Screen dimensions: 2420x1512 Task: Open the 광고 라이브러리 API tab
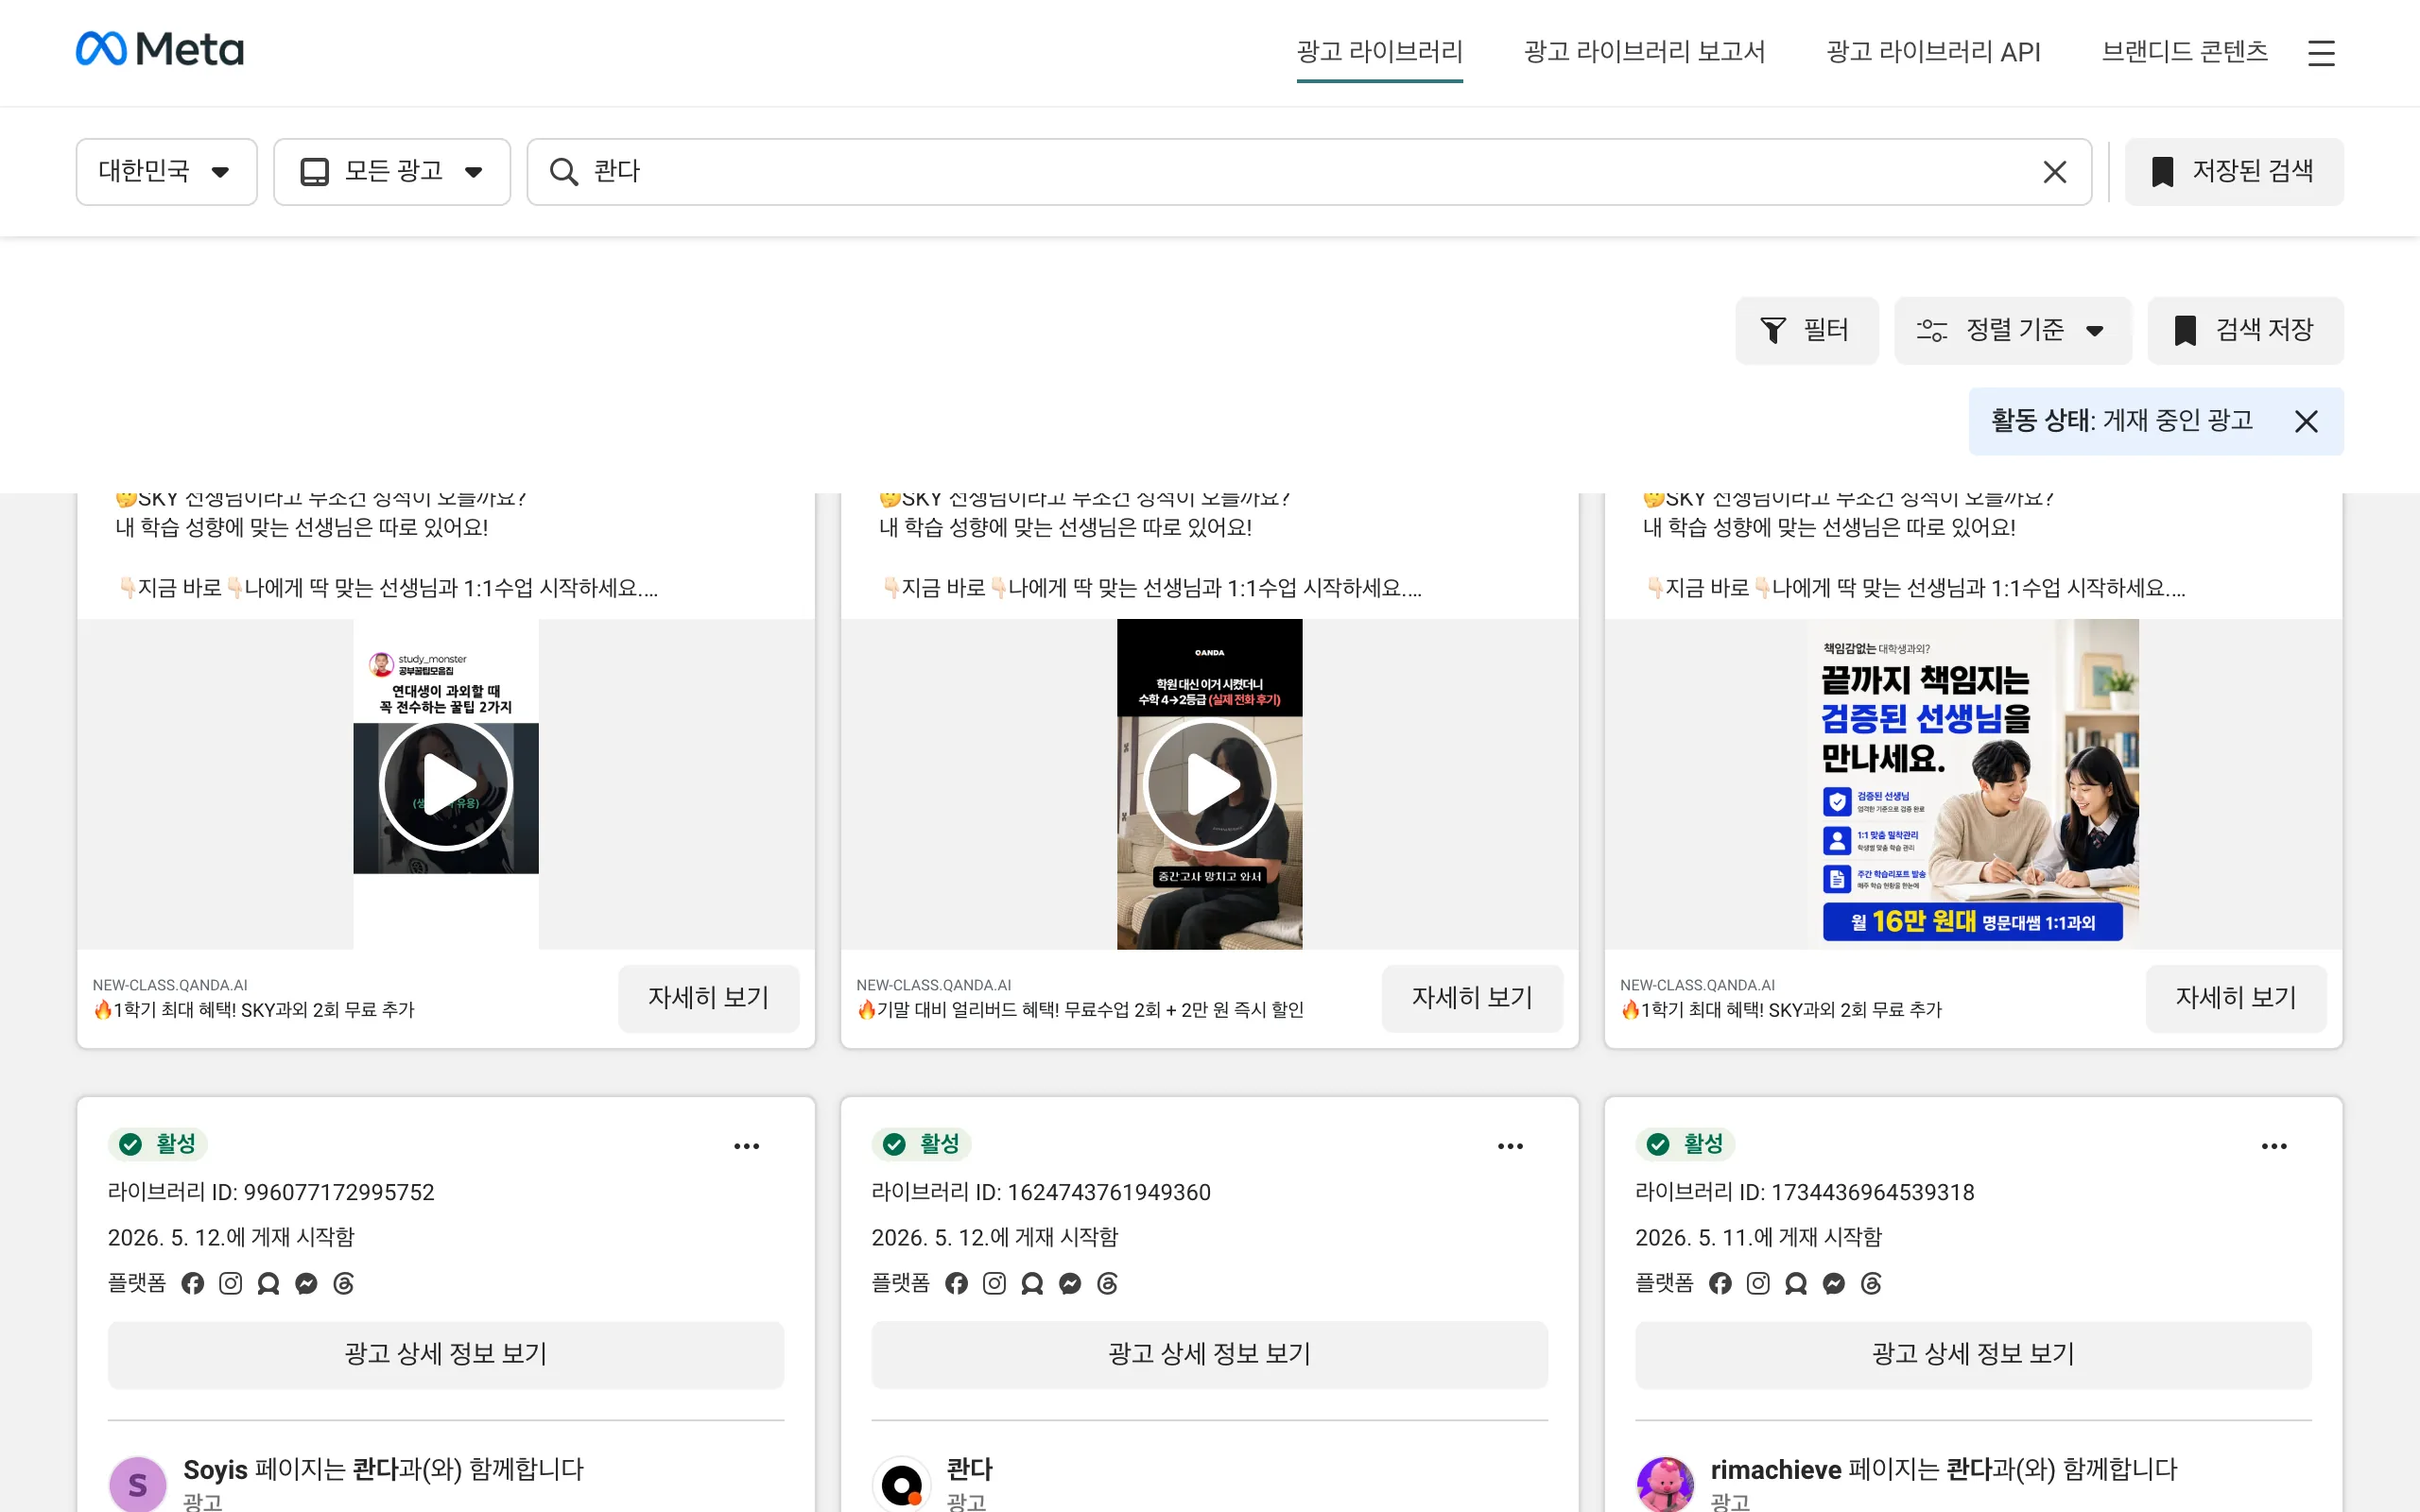coord(1933,52)
